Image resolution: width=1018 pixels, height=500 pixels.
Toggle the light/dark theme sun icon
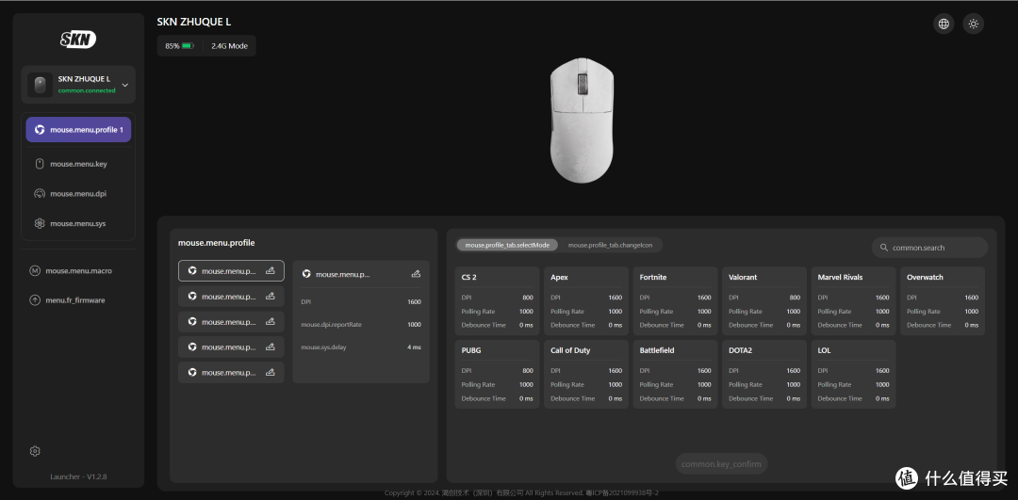click(x=973, y=24)
